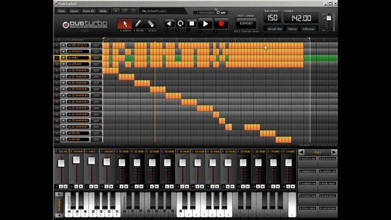391x220 pixels.
Task: Adjust the master volume fader at top right
Action: pyautogui.click(x=329, y=18)
